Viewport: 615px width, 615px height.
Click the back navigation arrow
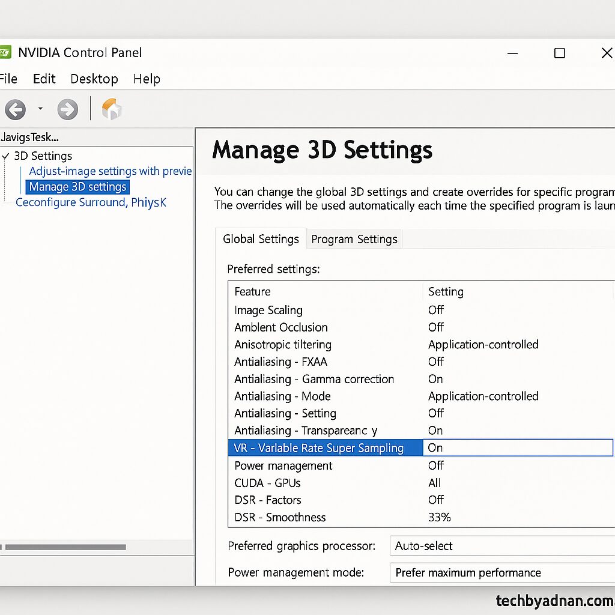click(x=16, y=109)
